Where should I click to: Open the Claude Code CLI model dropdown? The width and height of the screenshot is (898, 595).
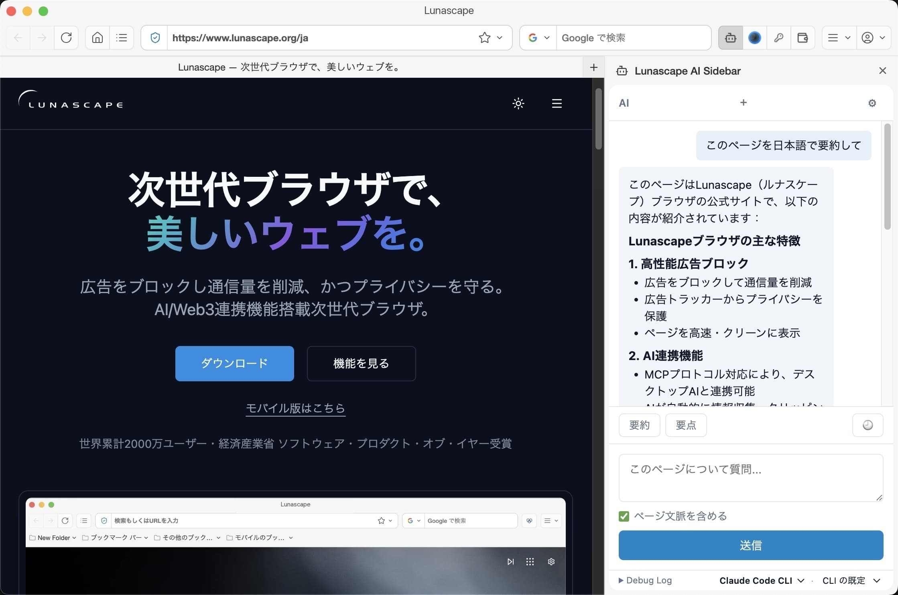point(762,581)
